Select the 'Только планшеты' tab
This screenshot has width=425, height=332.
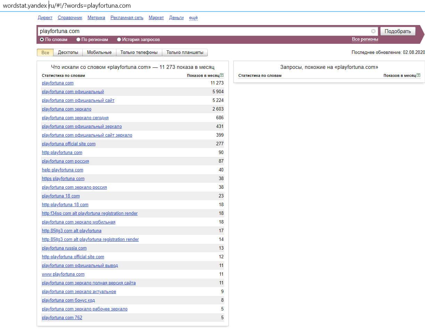point(185,52)
